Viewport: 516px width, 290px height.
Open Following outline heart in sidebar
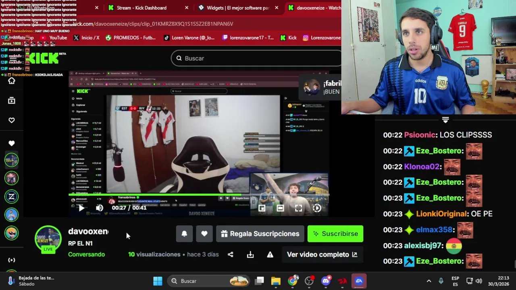11,120
